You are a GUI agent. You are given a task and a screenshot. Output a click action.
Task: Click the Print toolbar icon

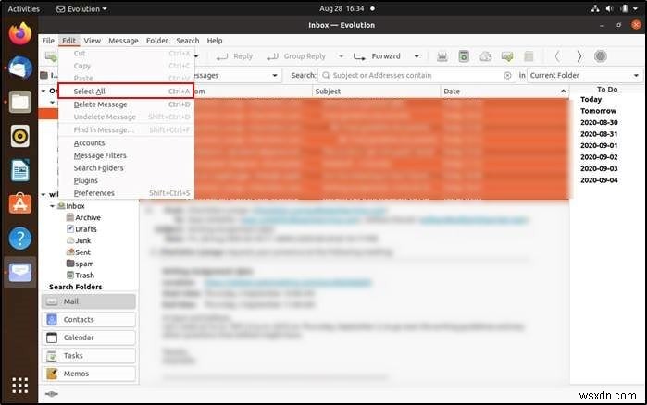(x=442, y=56)
